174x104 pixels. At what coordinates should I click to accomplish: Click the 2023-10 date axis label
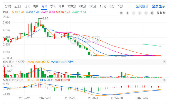point(94,98)
